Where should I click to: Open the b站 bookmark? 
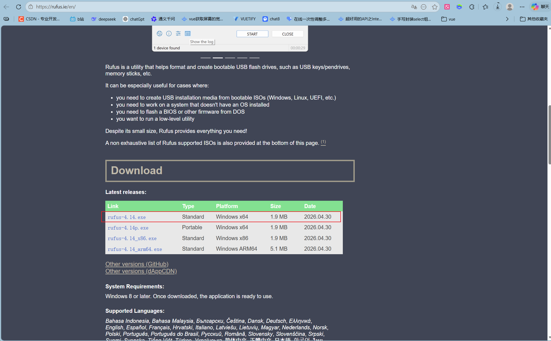[x=77, y=19]
